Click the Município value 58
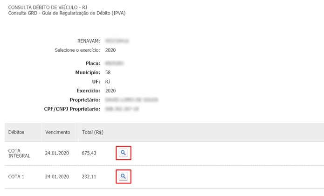 click(108, 72)
